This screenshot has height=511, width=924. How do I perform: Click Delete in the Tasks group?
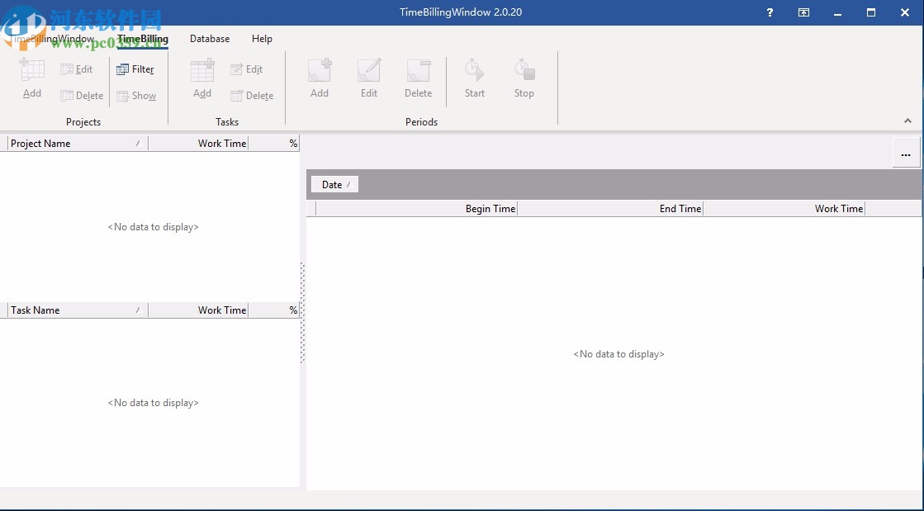[253, 96]
